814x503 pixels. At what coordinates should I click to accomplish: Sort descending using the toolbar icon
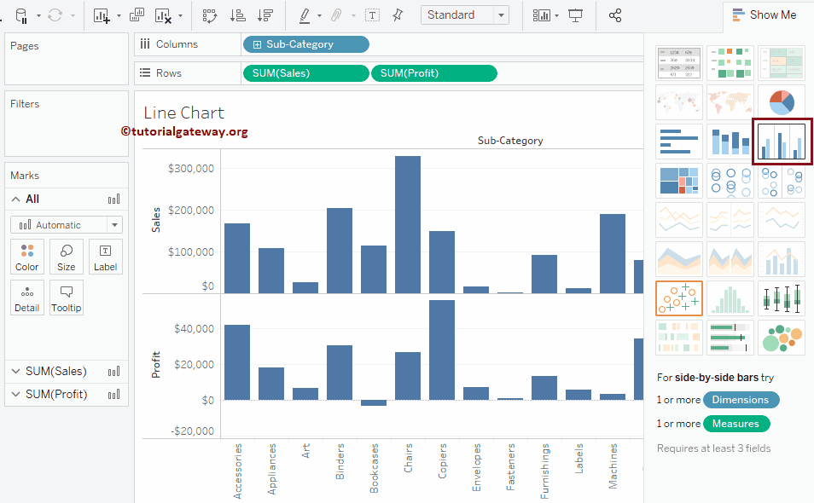265,15
